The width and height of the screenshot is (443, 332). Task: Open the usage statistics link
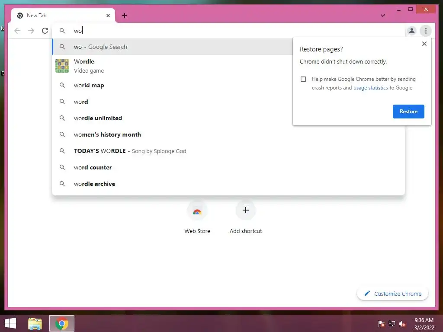[370, 88]
